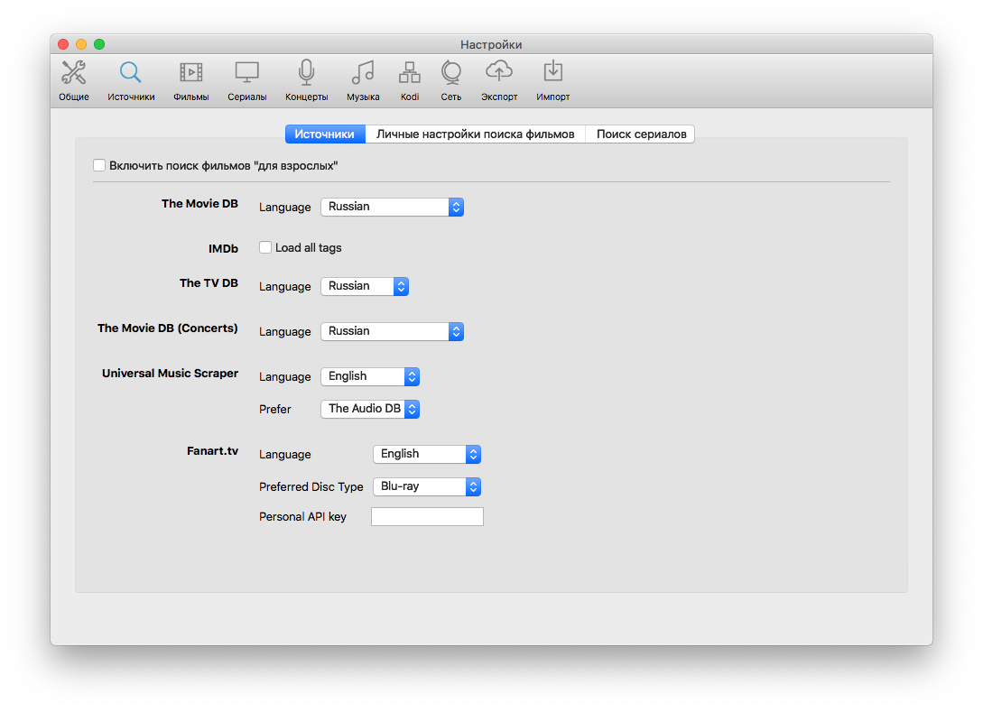Toggle IMDb Load all tags checkbox

pos(265,247)
